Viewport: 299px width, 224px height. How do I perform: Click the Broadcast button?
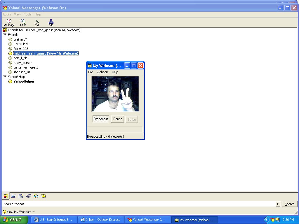[101, 119]
